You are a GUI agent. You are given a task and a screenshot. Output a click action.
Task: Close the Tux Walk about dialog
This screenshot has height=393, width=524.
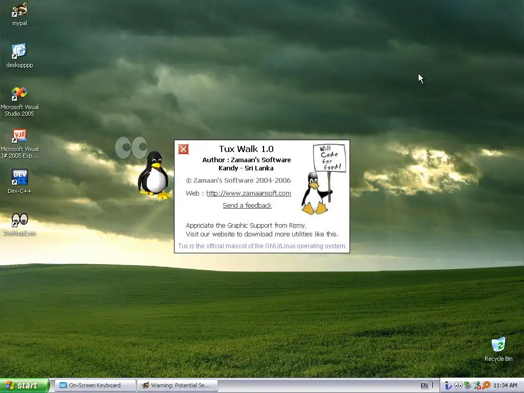183,149
